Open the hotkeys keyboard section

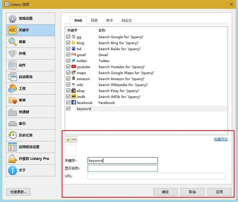pyautogui.click(x=30, y=112)
